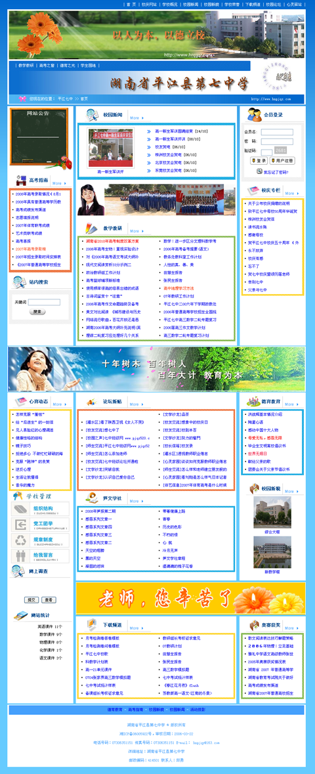Open the 党工团学 school management button
Viewport: 315px width, 774px height.
pyautogui.click(x=41, y=525)
